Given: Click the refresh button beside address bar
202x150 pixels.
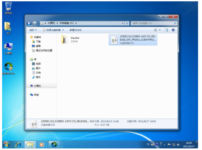Looking at the screenshot, I should [x=127, y=23].
